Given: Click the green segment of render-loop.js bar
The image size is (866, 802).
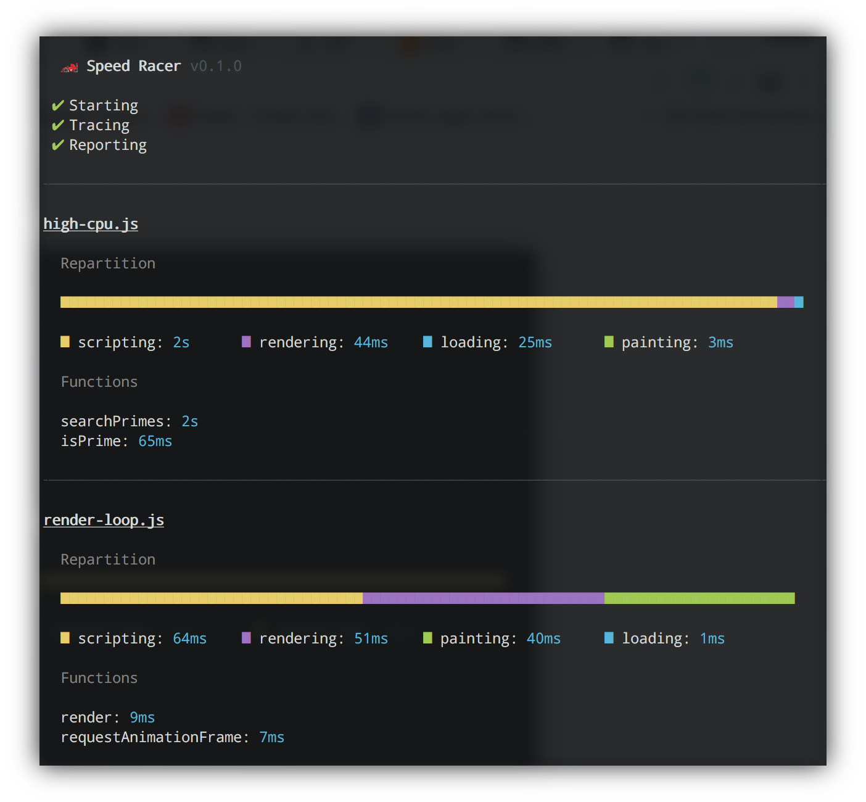Looking at the screenshot, I should click(699, 598).
